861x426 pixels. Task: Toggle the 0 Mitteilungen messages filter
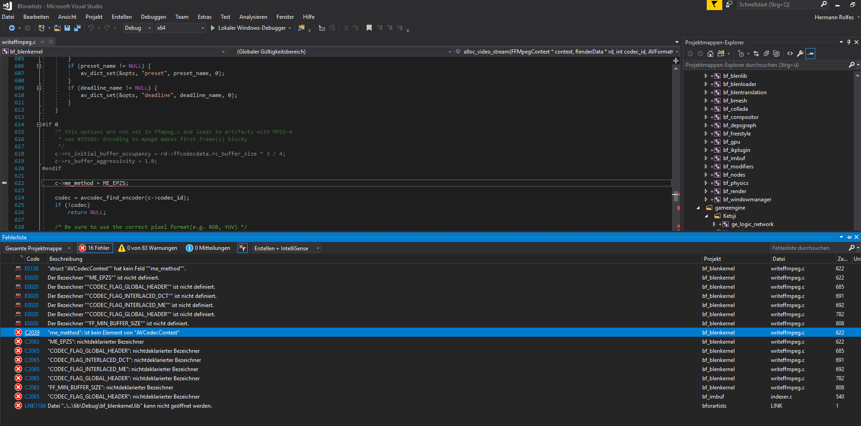pyautogui.click(x=208, y=248)
